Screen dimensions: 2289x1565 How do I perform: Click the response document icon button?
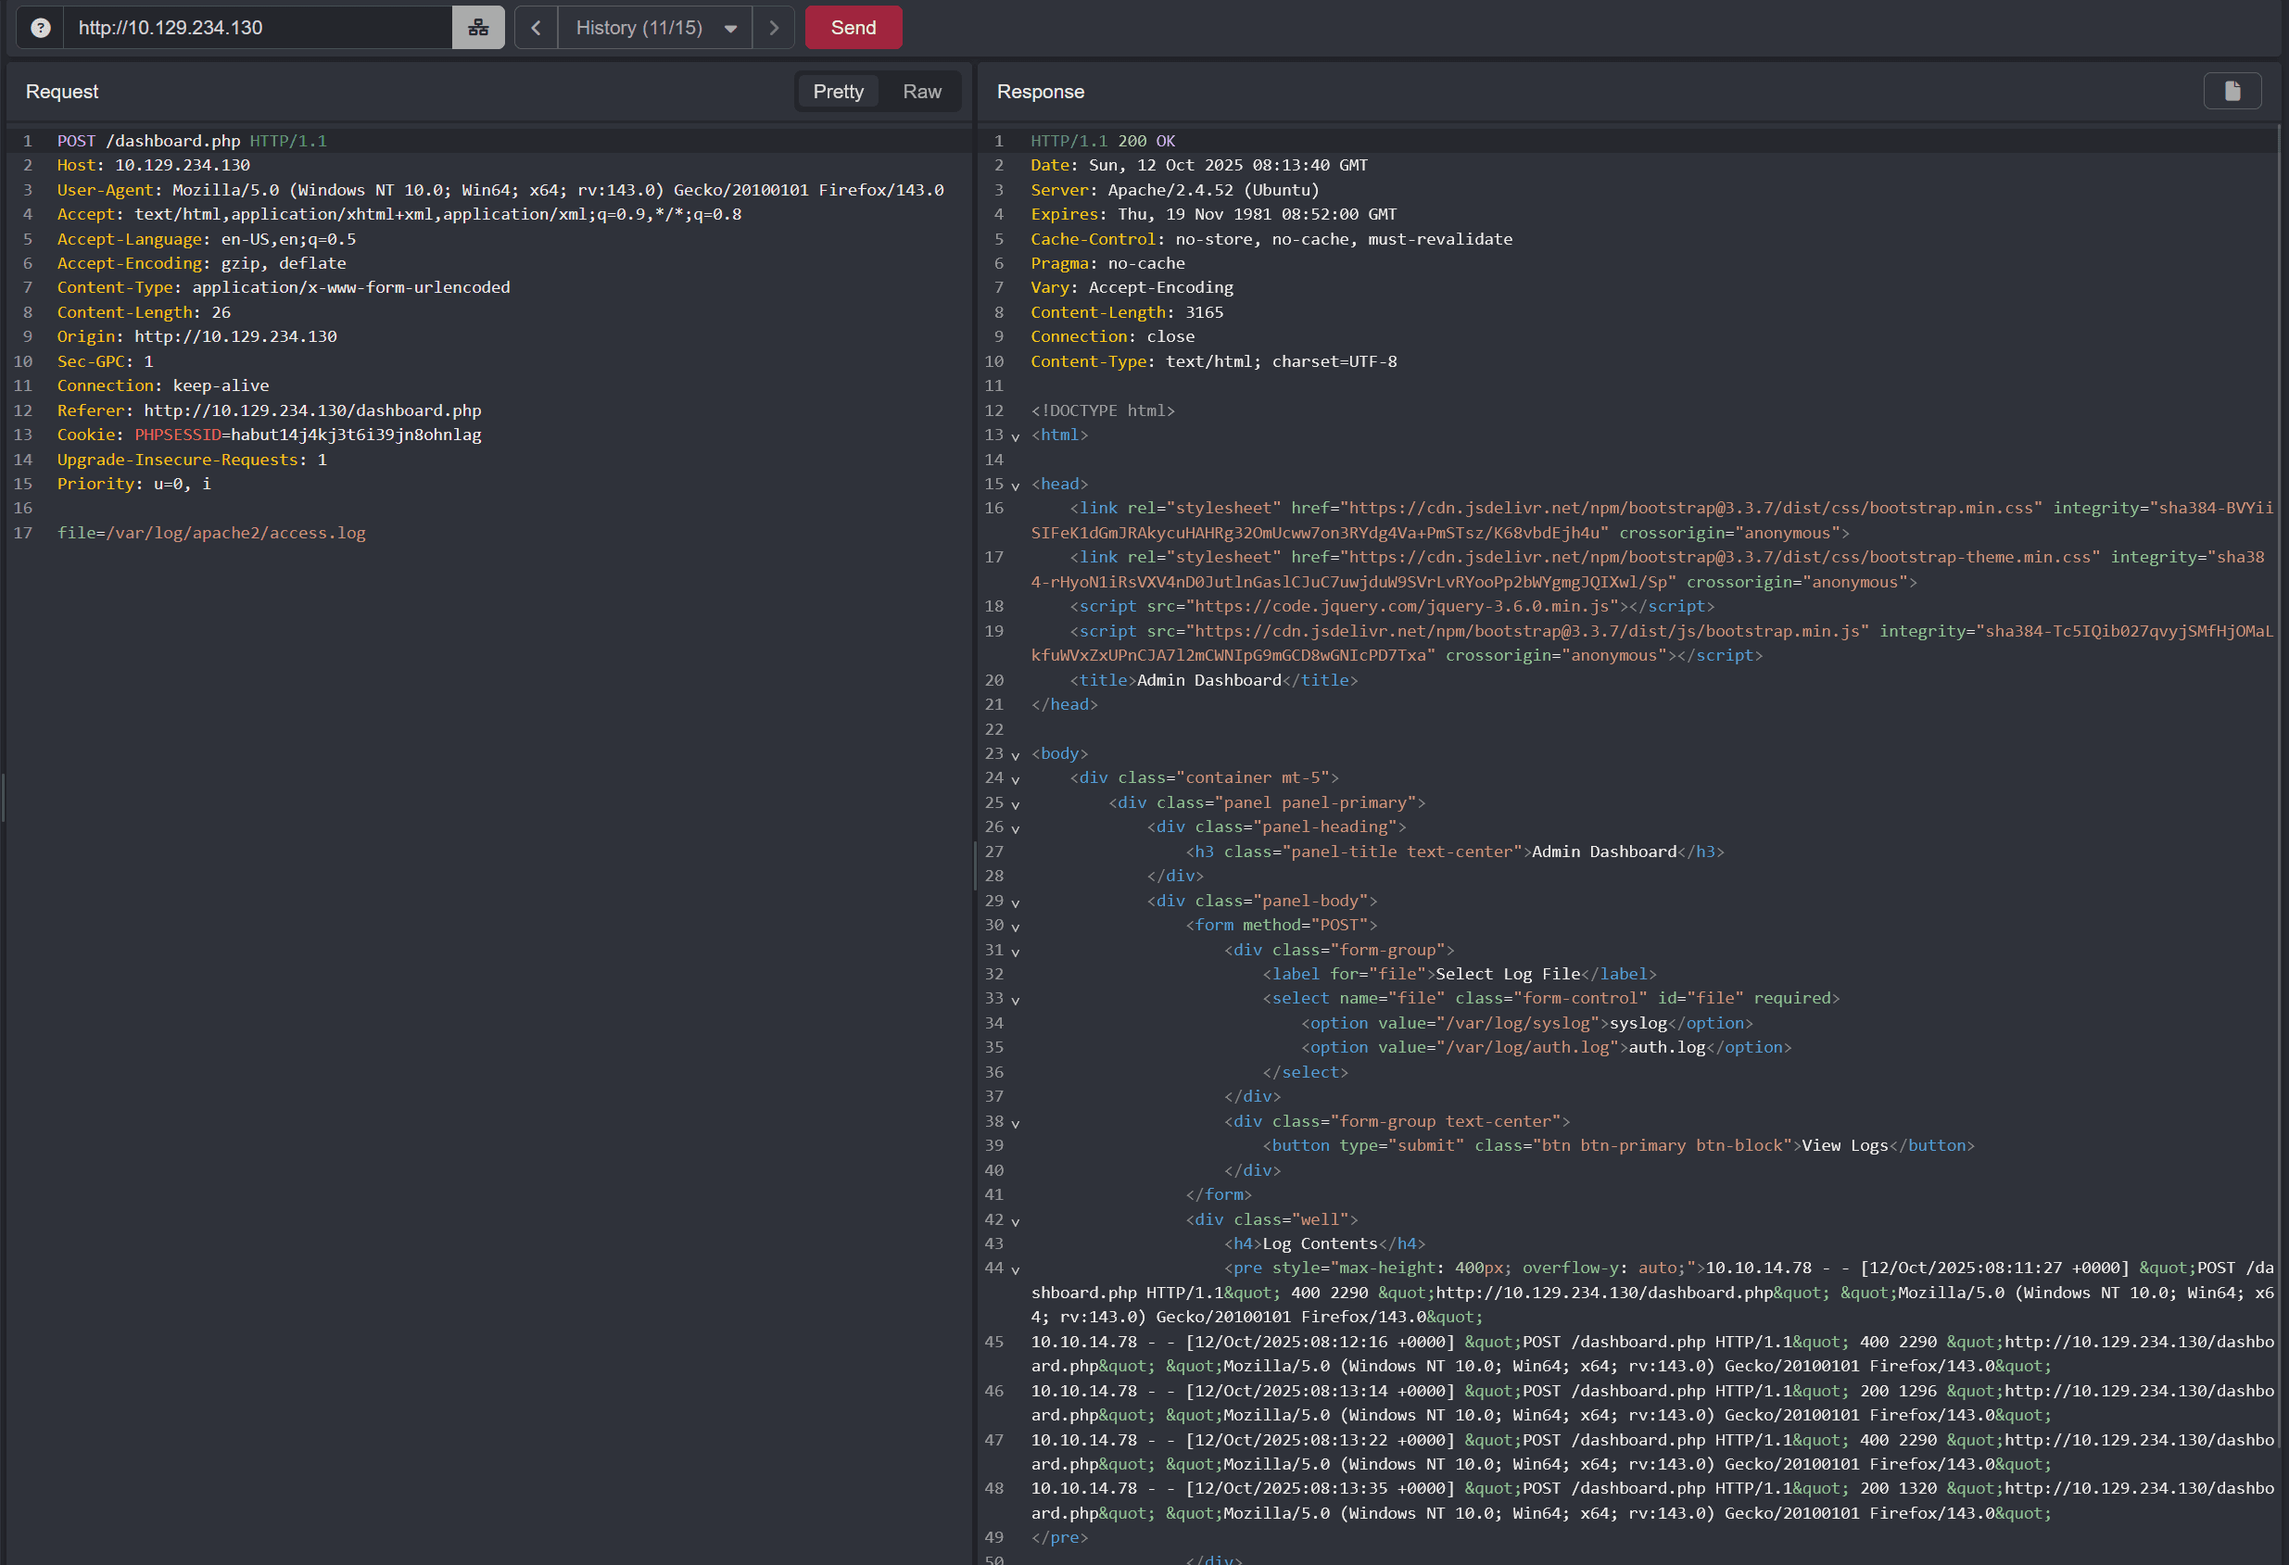click(2232, 92)
